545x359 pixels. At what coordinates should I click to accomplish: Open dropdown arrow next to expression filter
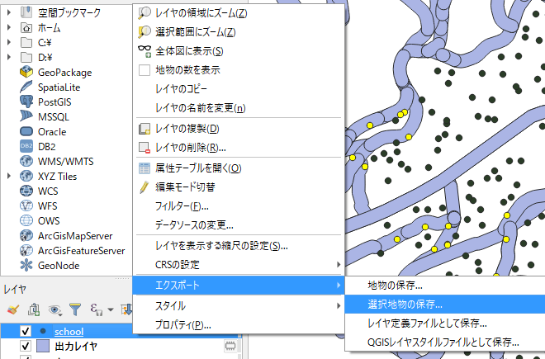tap(111, 309)
